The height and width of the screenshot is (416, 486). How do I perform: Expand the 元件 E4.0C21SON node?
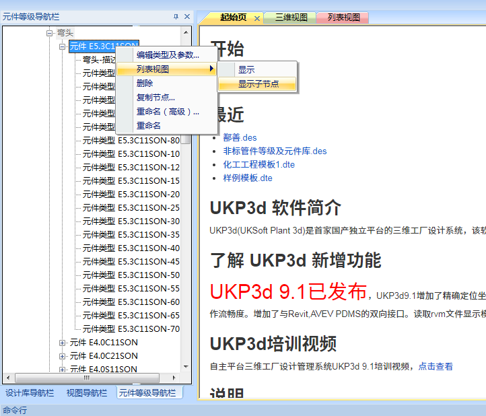pos(62,356)
